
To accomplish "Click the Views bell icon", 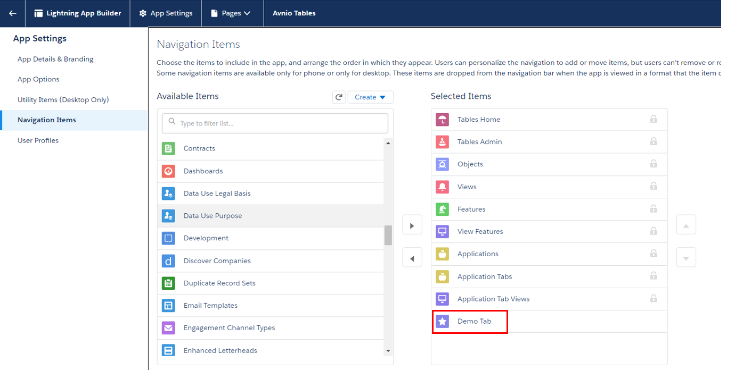I will click(x=442, y=187).
